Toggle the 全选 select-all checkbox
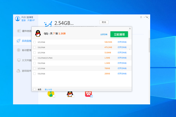 [x=34, y=89]
